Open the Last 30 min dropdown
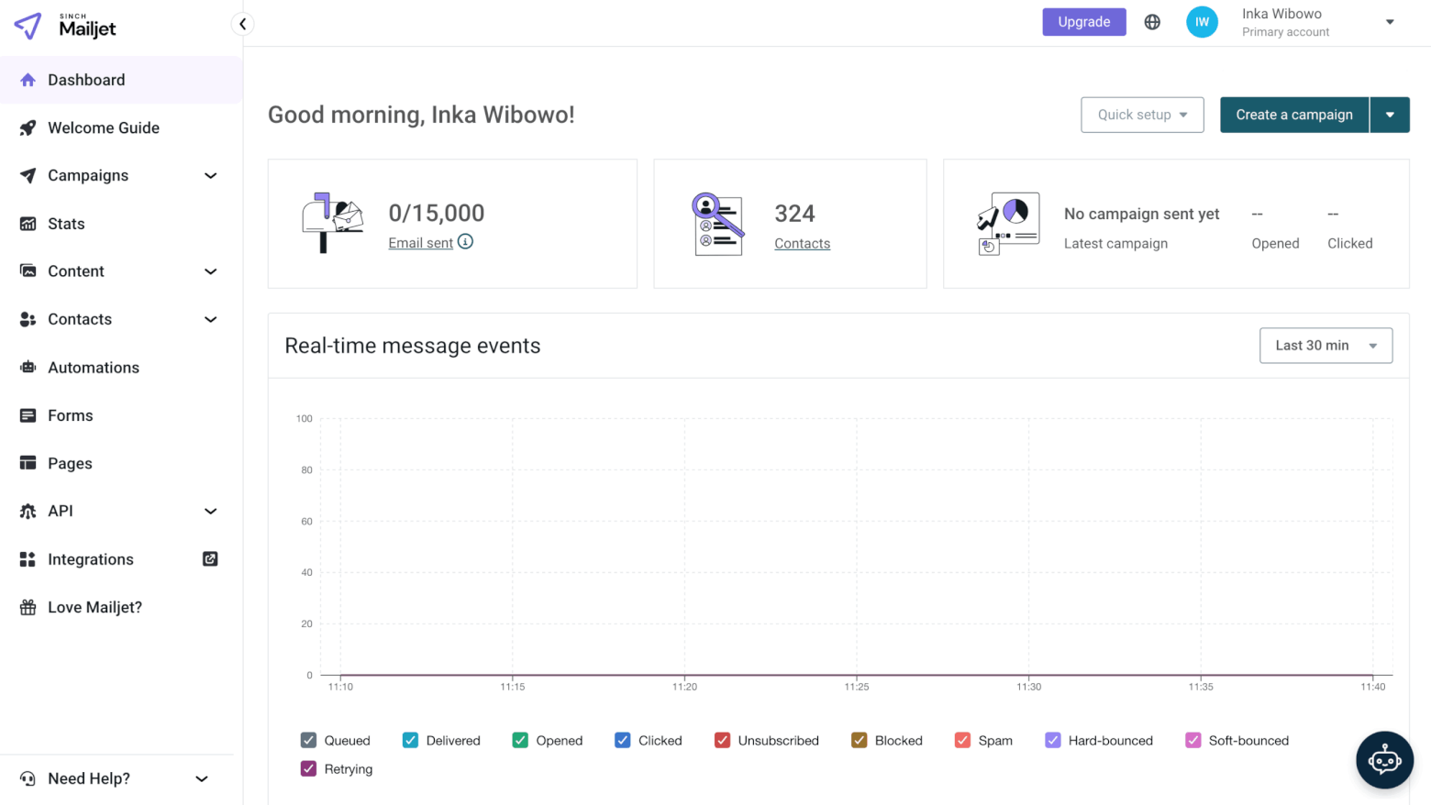This screenshot has width=1431, height=805. click(x=1326, y=346)
